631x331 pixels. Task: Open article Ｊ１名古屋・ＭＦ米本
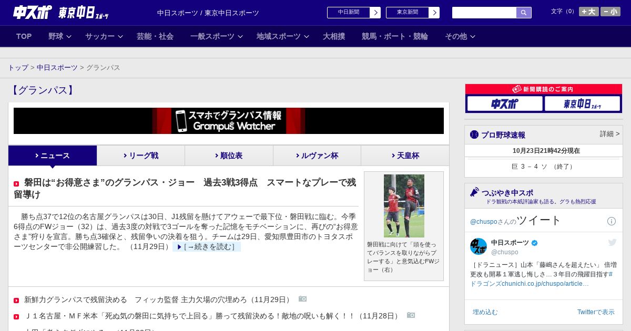(213, 316)
